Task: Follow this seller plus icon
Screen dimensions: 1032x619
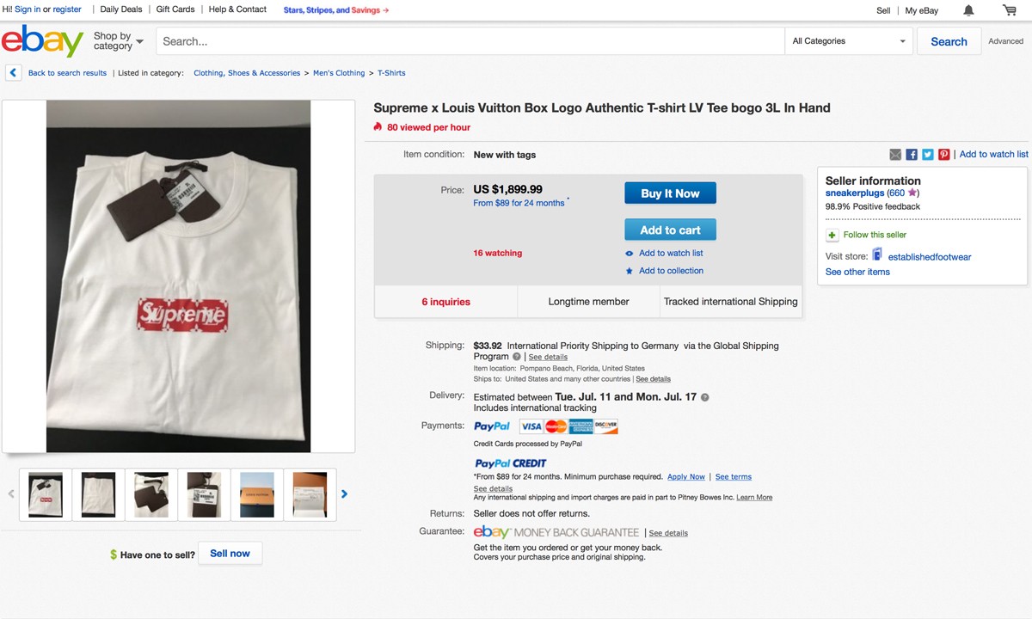Action: (832, 235)
